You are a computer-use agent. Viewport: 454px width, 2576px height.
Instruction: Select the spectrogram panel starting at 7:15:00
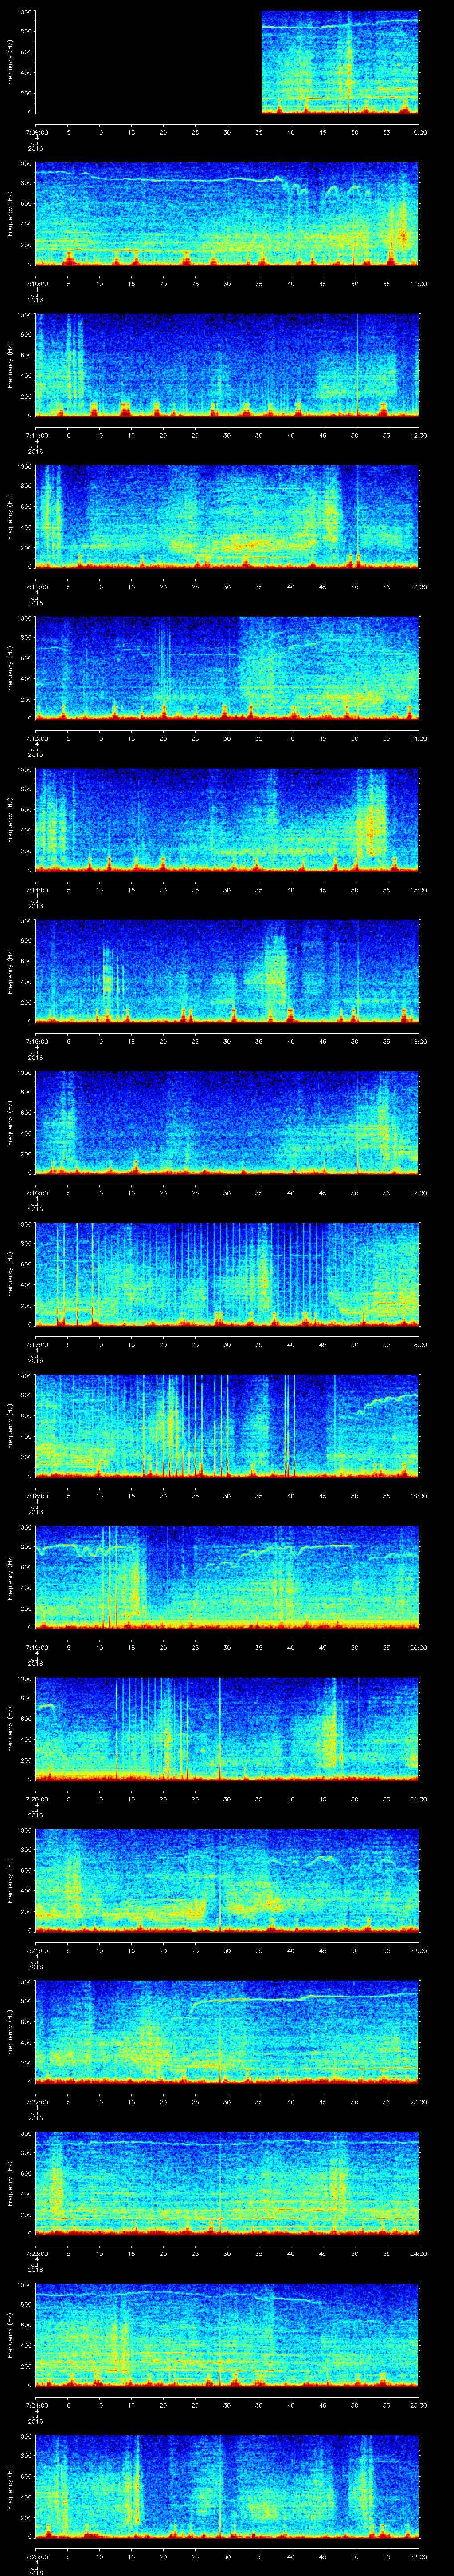coord(227,971)
